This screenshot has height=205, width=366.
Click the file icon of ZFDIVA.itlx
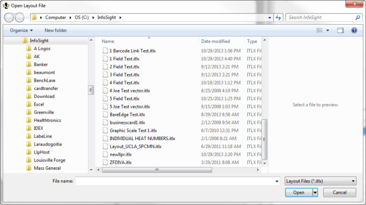point(106,162)
